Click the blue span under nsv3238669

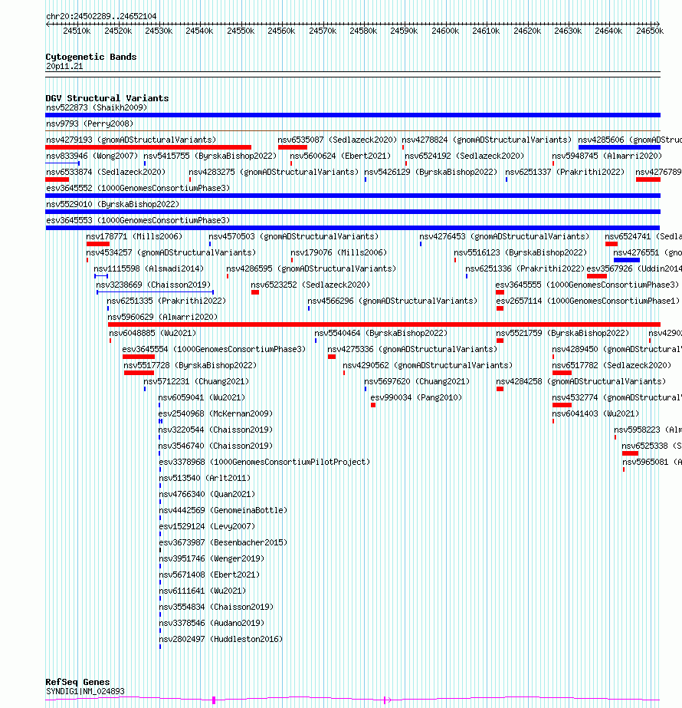pos(155,292)
